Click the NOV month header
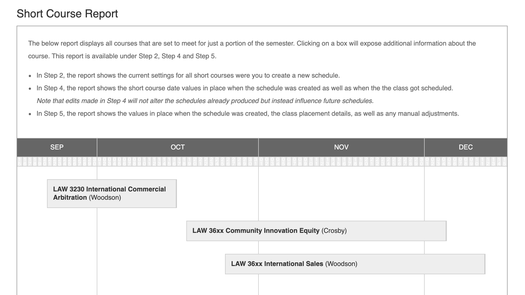525x295 pixels. coord(341,147)
